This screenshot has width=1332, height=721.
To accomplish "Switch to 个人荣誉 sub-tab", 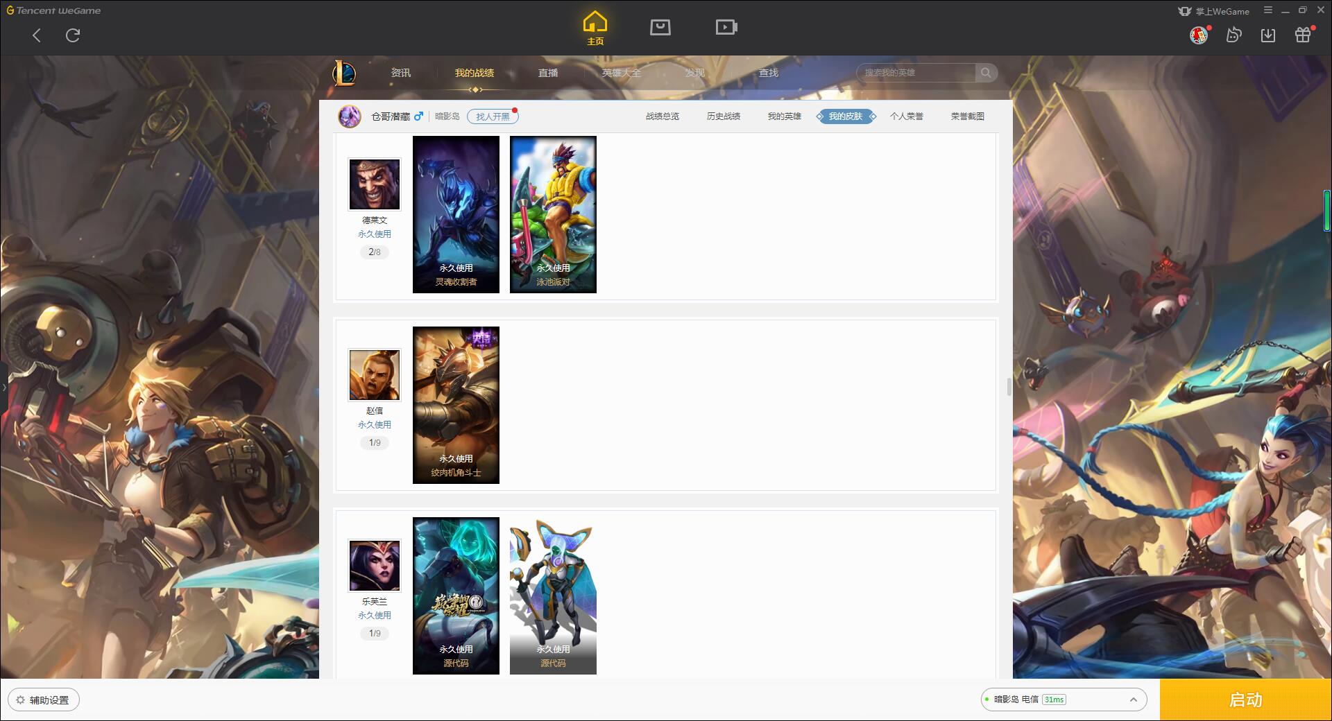I will tap(907, 116).
